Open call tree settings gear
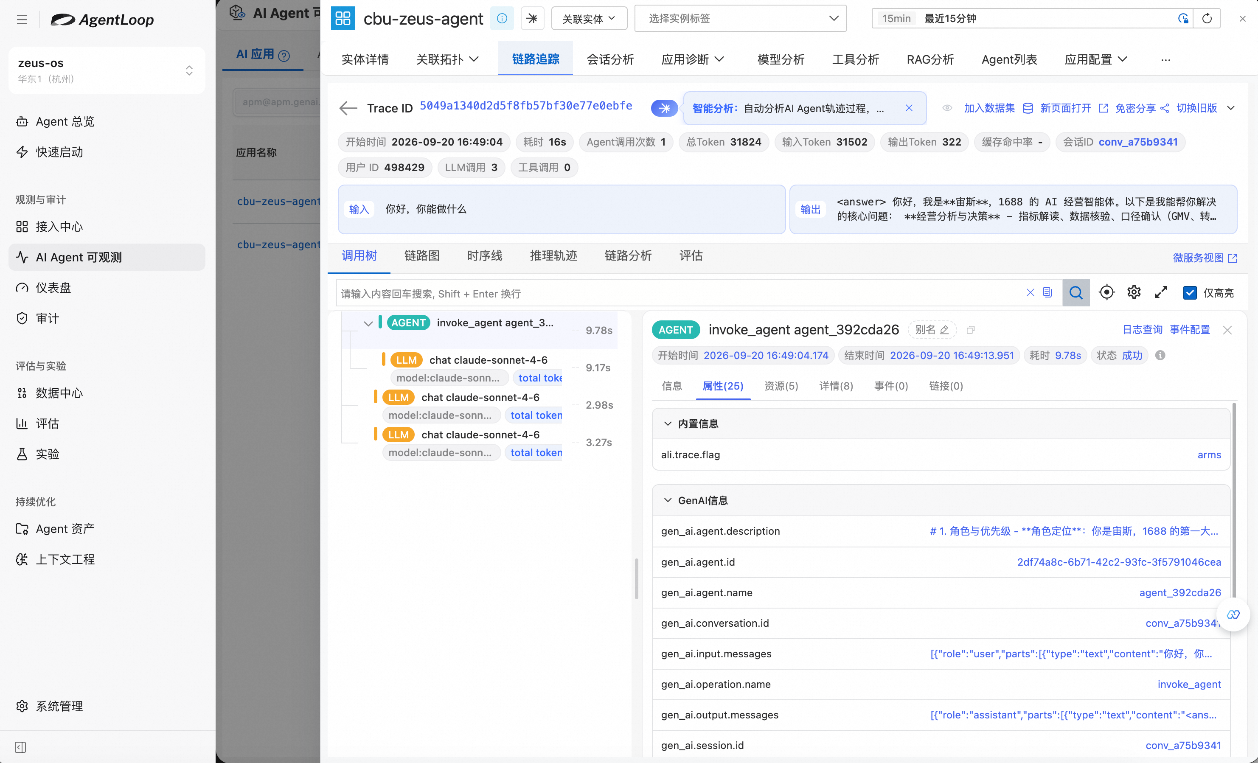The height and width of the screenshot is (763, 1258). [x=1134, y=292]
